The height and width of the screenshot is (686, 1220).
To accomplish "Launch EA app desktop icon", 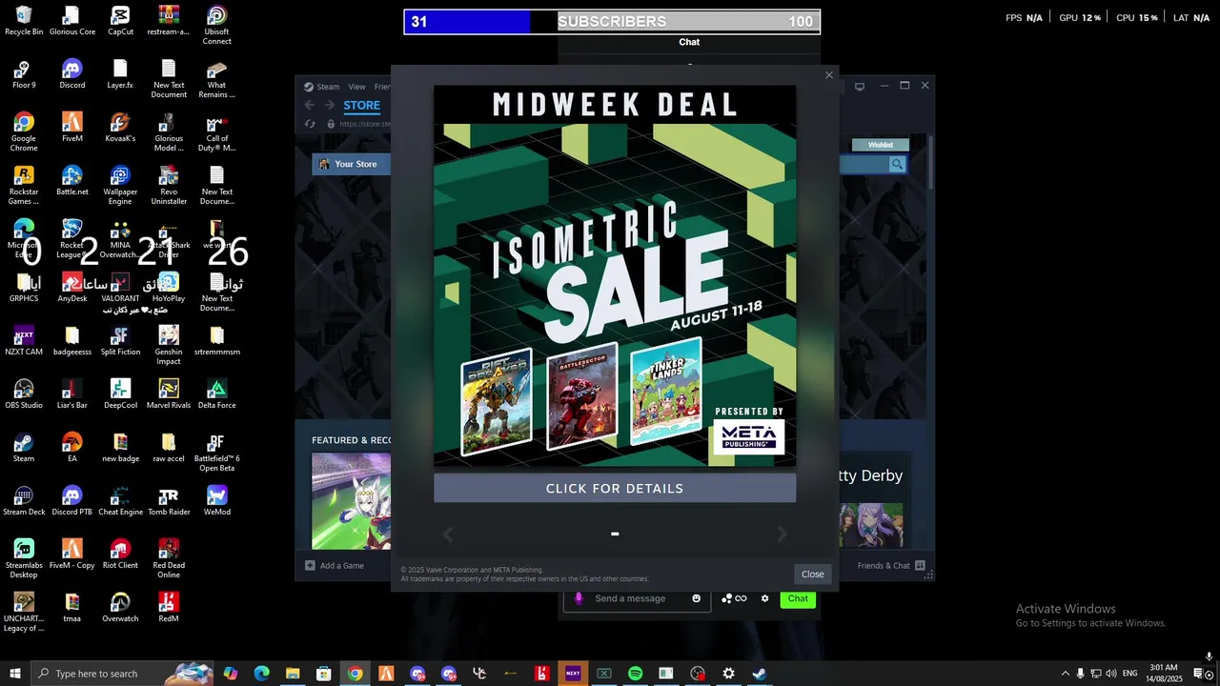I will (x=72, y=448).
